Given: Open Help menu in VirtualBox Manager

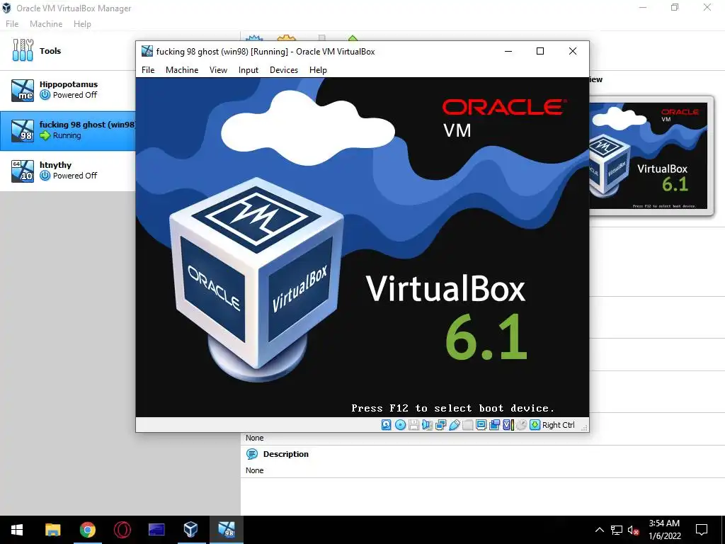Looking at the screenshot, I should [x=82, y=23].
